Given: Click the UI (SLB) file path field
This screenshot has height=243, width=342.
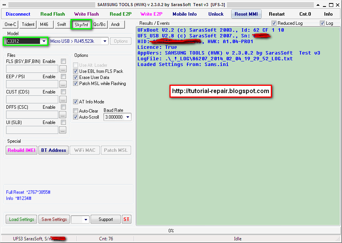Looking at the screenshot, I should [x=32, y=130].
